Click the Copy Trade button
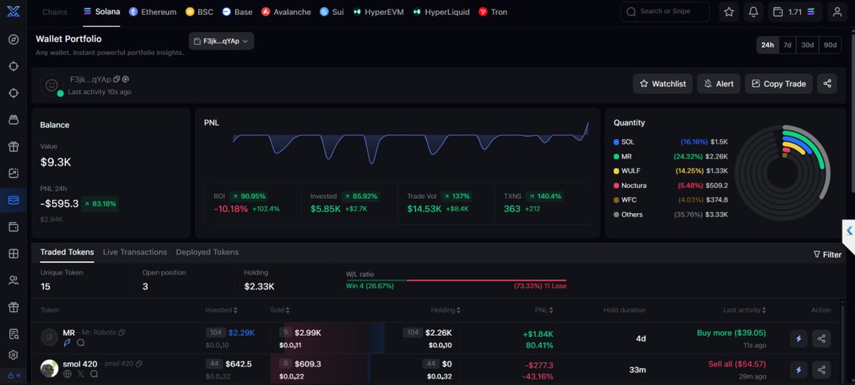The image size is (855, 385). (778, 83)
